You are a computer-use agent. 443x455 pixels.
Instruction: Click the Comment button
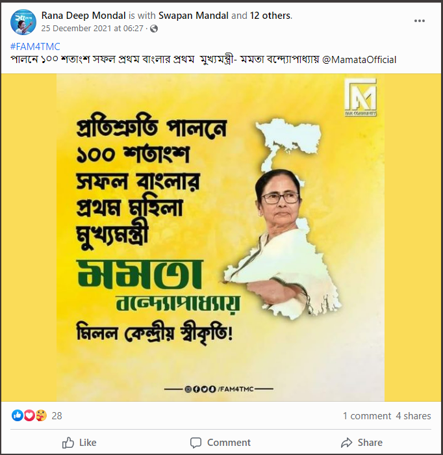click(220, 443)
